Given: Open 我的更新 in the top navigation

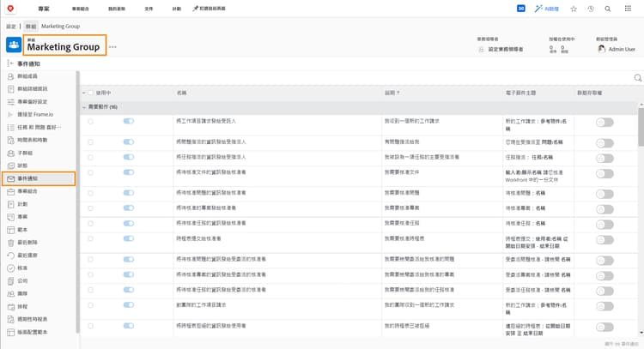Looking at the screenshot, I should 117,9.
